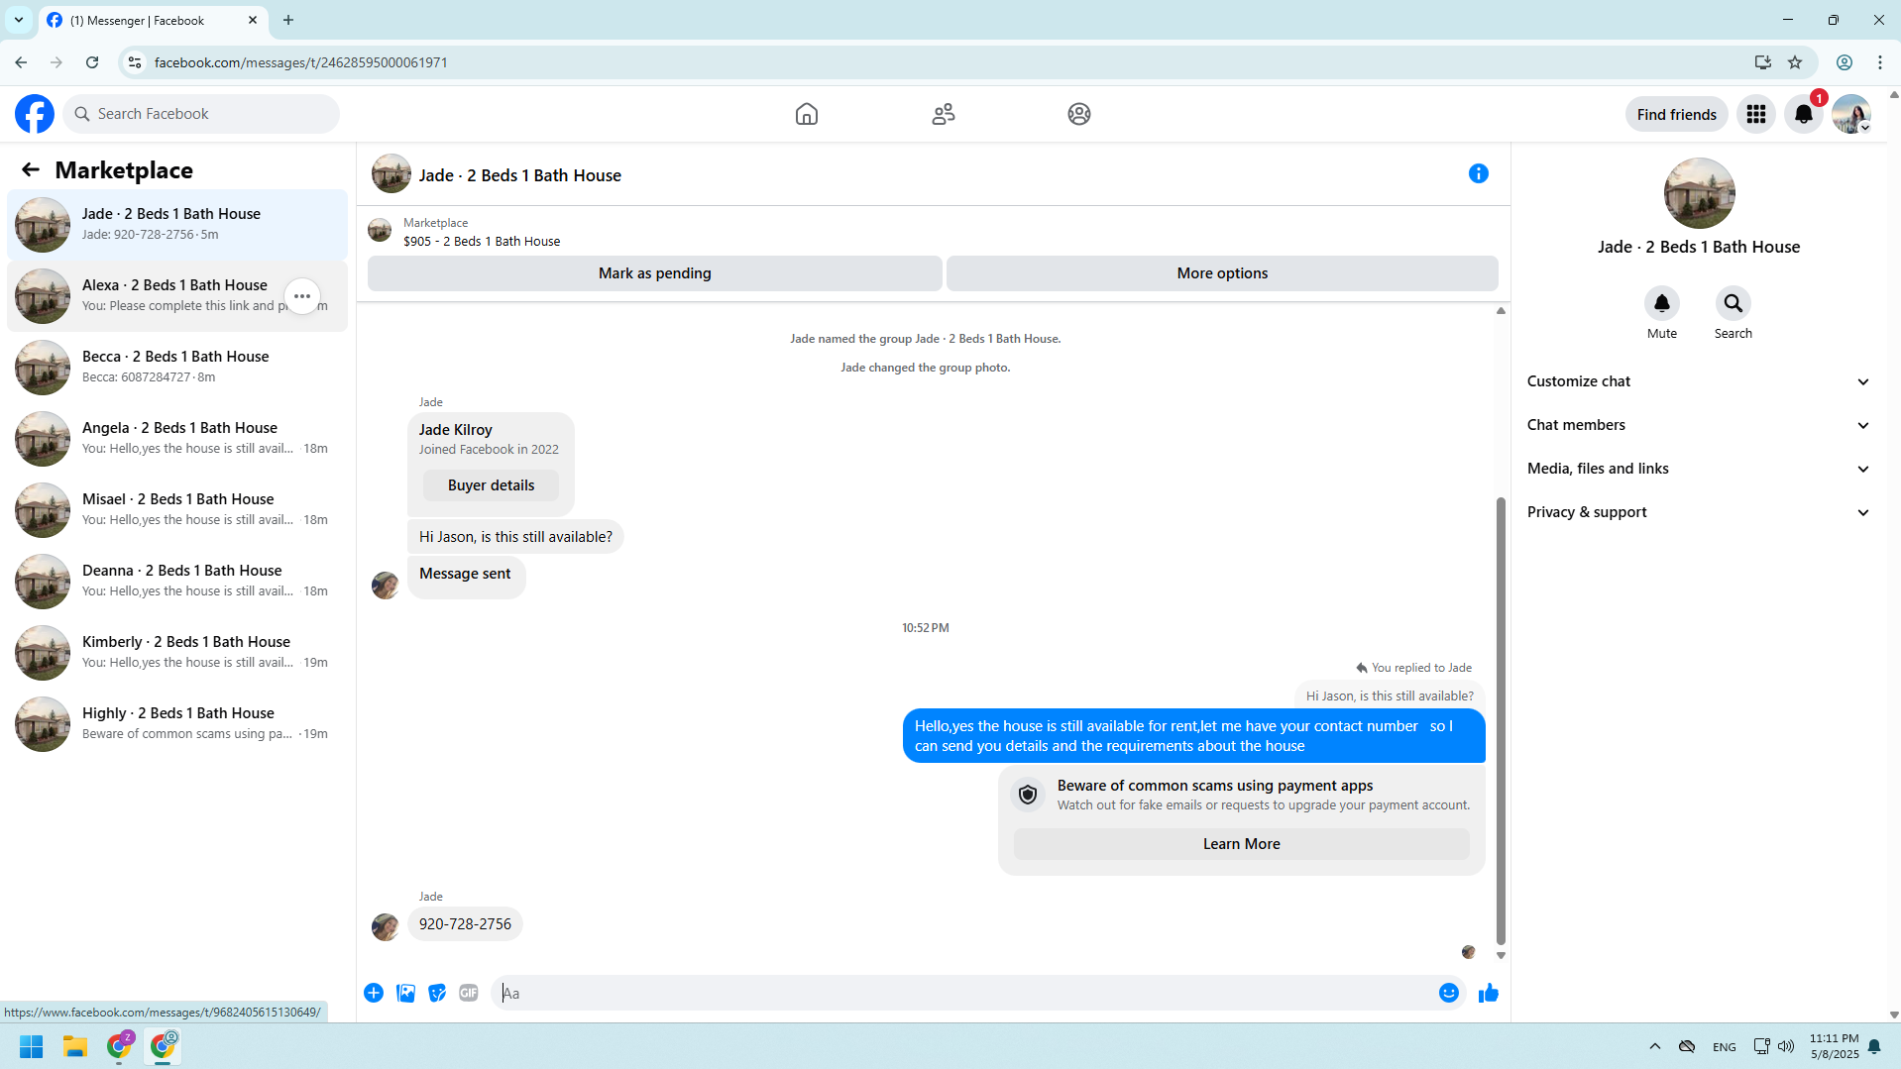Open options for Alexa conversation
This screenshot has height=1069, width=1901.
(302, 295)
